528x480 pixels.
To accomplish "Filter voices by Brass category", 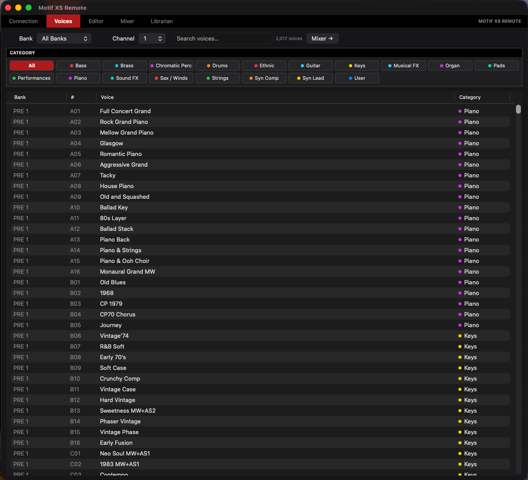I will click(125, 66).
